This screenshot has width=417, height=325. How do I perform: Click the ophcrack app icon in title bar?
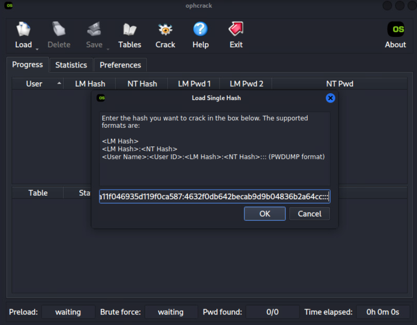coord(9,6)
